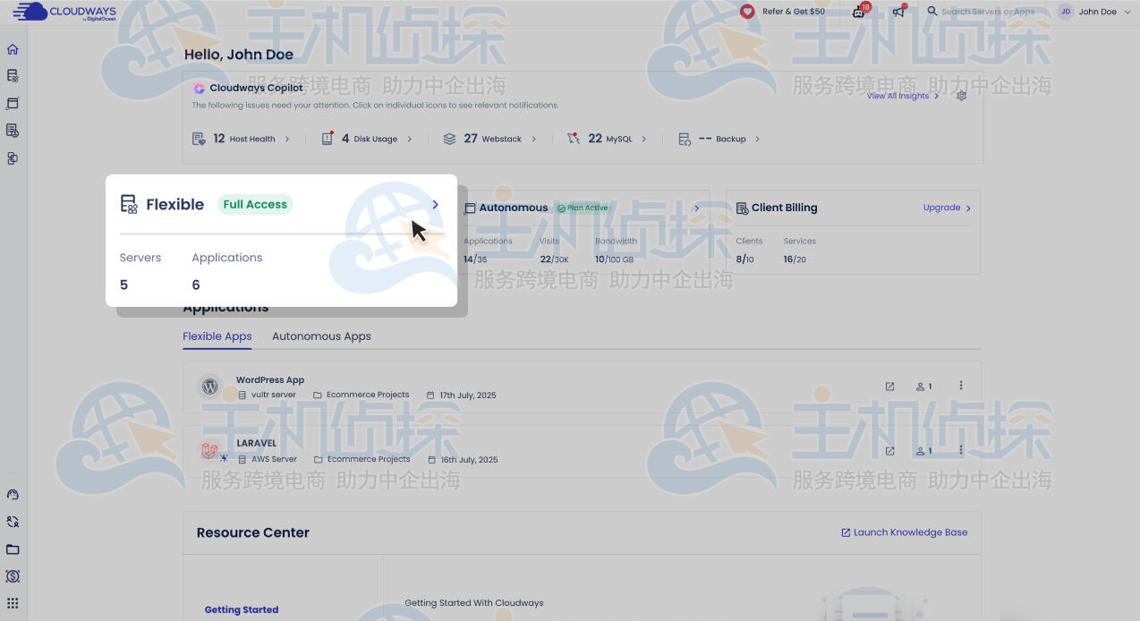Open the grid apps icon in the sidebar

(13, 603)
